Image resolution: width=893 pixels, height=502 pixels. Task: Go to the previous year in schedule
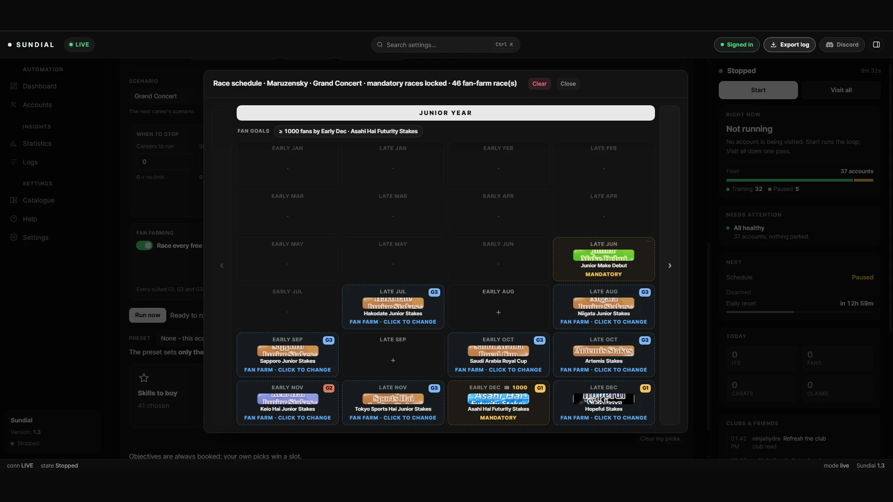pos(222,265)
